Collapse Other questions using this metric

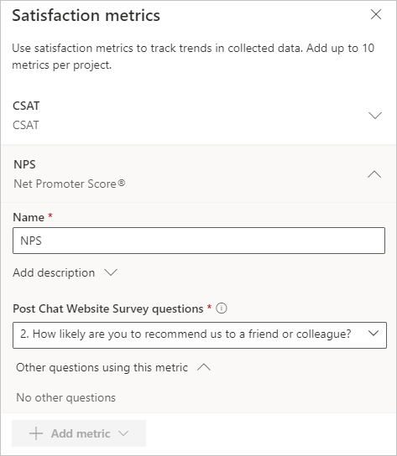point(113,368)
